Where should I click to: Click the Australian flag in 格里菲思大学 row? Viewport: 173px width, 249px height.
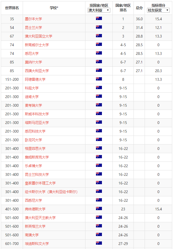(x=99, y=148)
